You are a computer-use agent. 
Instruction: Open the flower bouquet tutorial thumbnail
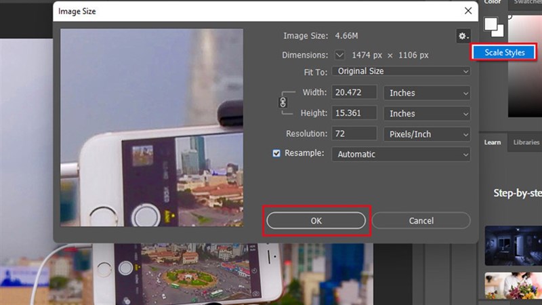[514, 285]
